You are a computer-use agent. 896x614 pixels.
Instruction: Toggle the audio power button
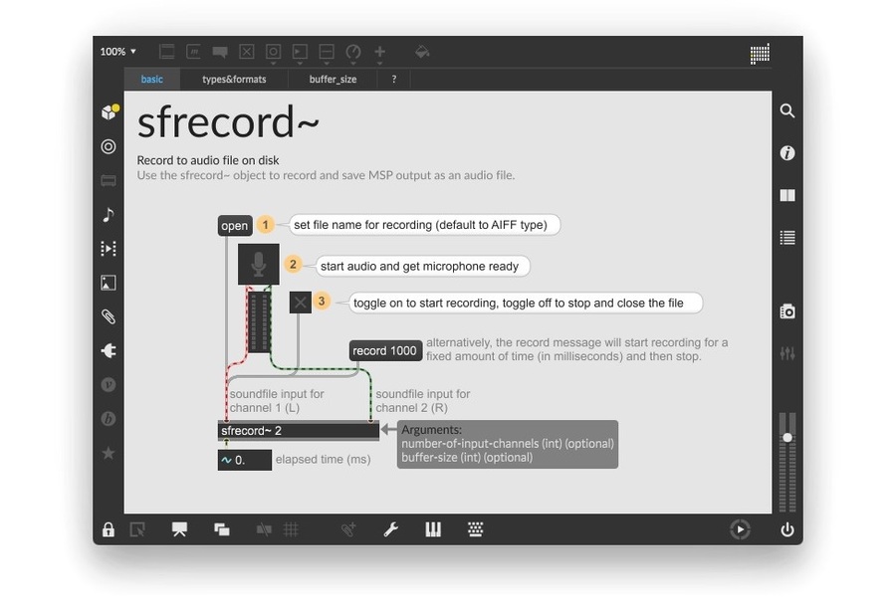click(x=787, y=529)
